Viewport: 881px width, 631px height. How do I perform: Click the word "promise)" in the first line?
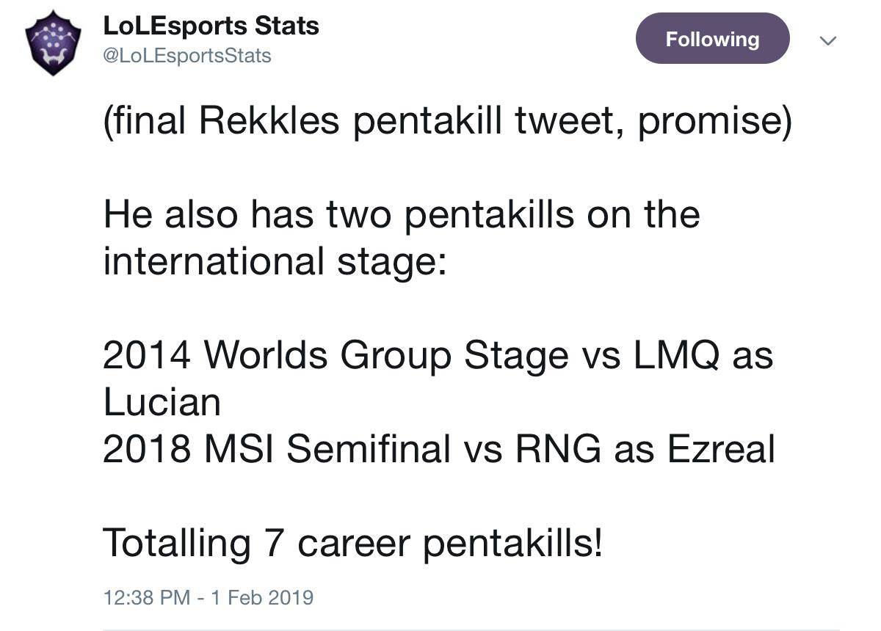point(714,122)
